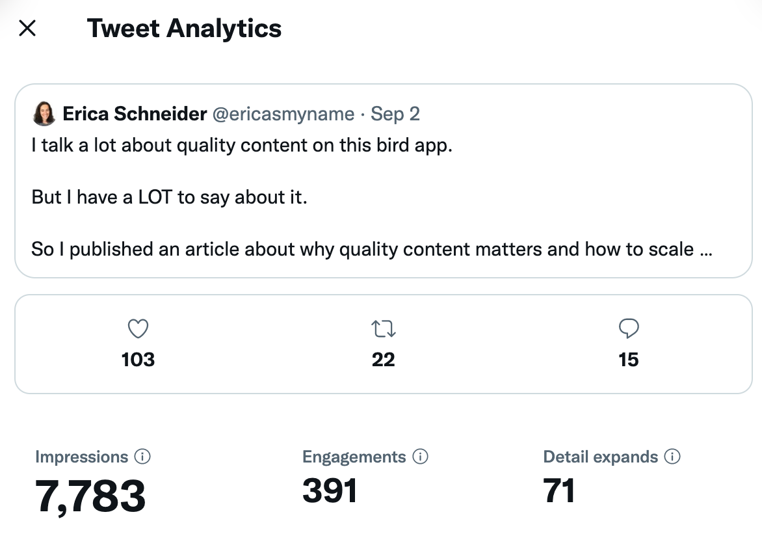
Task: Select the 71 detail expands number
Action: [559, 490]
